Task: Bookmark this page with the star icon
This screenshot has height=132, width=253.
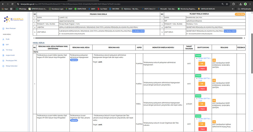Action: point(227,4)
